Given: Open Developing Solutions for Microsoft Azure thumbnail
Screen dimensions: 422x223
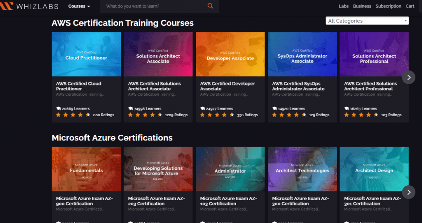Looking at the screenshot, I should (x=158, y=169).
